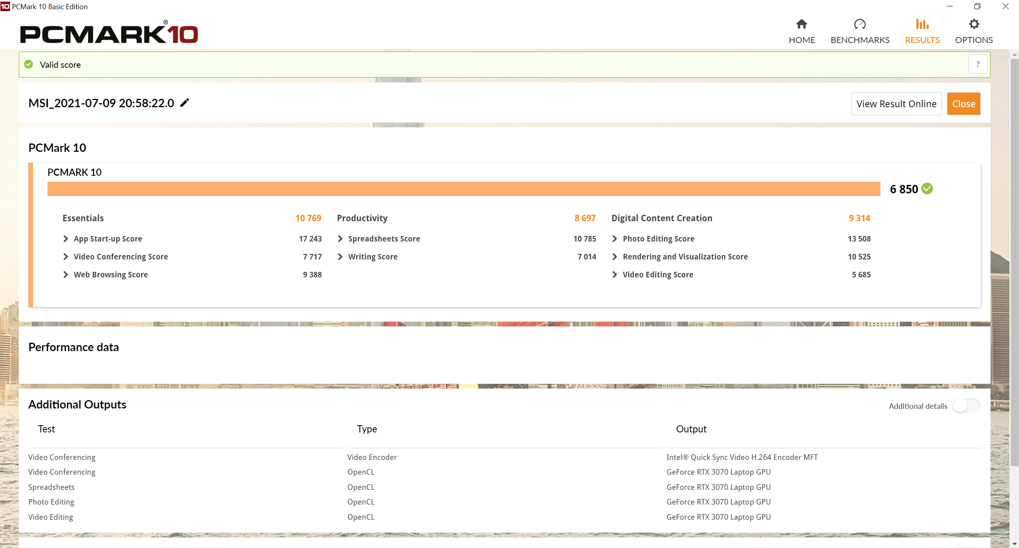
Task: Click the Output column header
Action: click(x=691, y=429)
